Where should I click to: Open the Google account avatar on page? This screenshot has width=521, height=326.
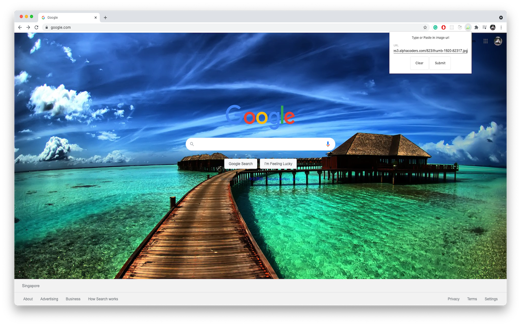[498, 41]
